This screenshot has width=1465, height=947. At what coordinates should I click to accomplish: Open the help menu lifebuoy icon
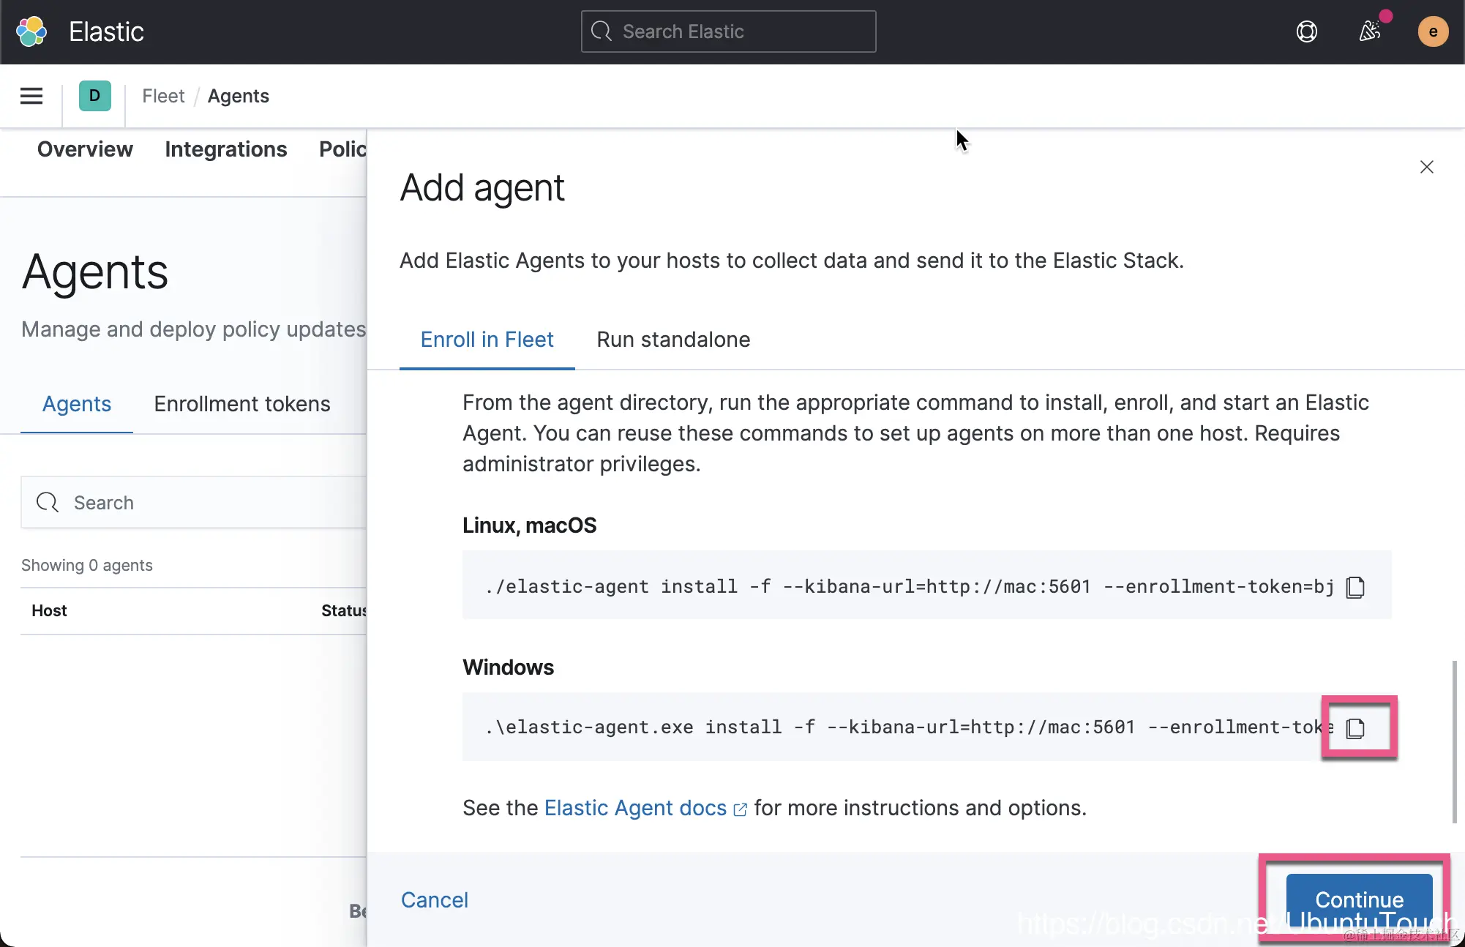(1306, 31)
